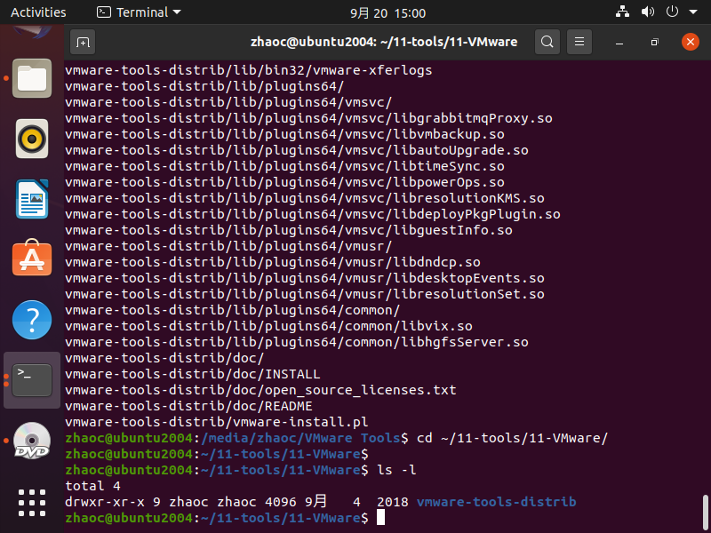Viewport: 711px width, 533px height.
Task: Click the libtimeSync.so line
Action: pos(284,166)
